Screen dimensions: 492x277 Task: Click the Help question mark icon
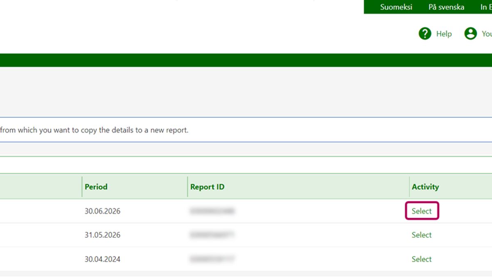425,34
